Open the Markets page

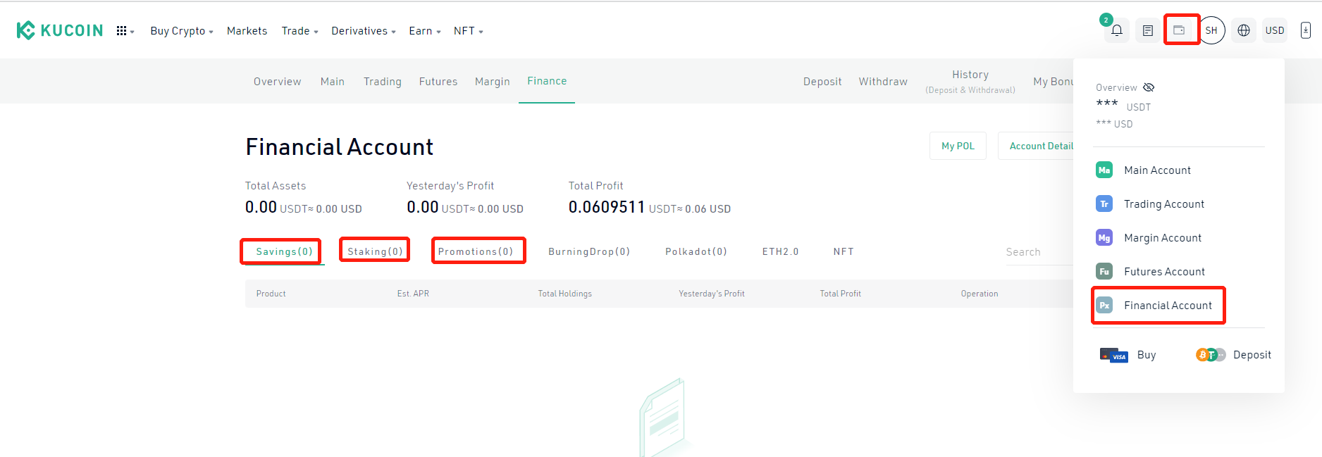pyautogui.click(x=247, y=31)
